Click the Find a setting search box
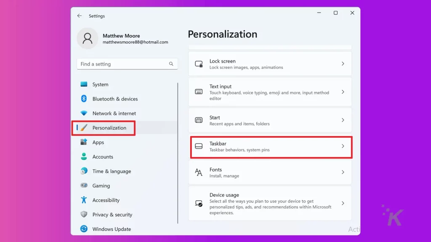This screenshot has height=242, width=431. tap(127, 64)
